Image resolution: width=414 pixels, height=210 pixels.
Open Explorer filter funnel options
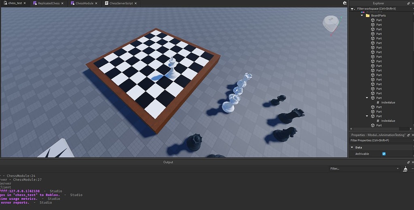(x=352, y=9)
